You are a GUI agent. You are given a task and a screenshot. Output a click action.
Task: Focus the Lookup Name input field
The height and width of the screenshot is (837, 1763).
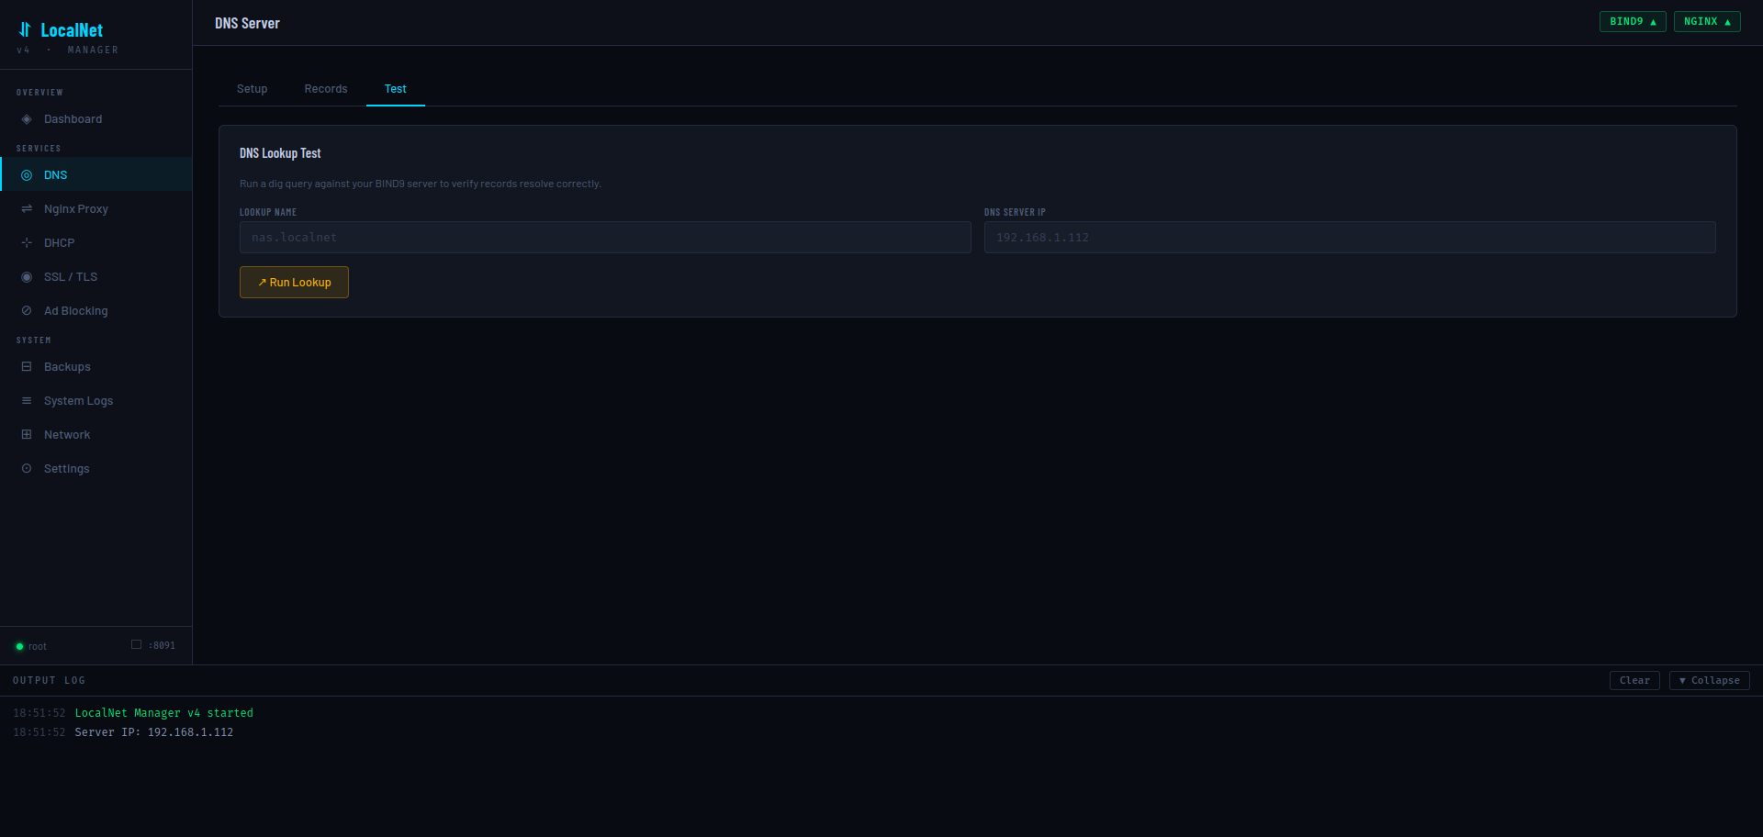click(605, 238)
